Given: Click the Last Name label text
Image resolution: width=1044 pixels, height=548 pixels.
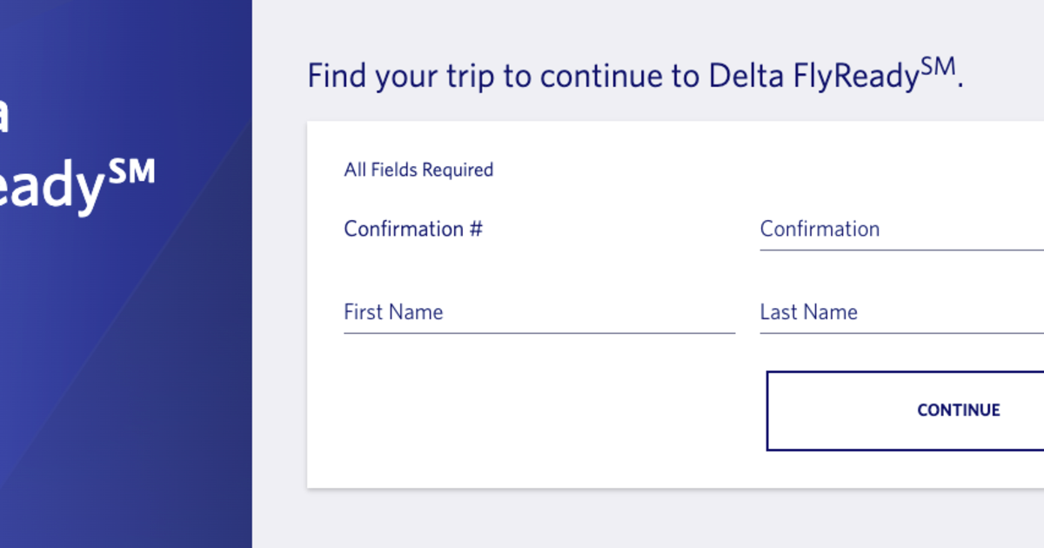Looking at the screenshot, I should (x=809, y=311).
